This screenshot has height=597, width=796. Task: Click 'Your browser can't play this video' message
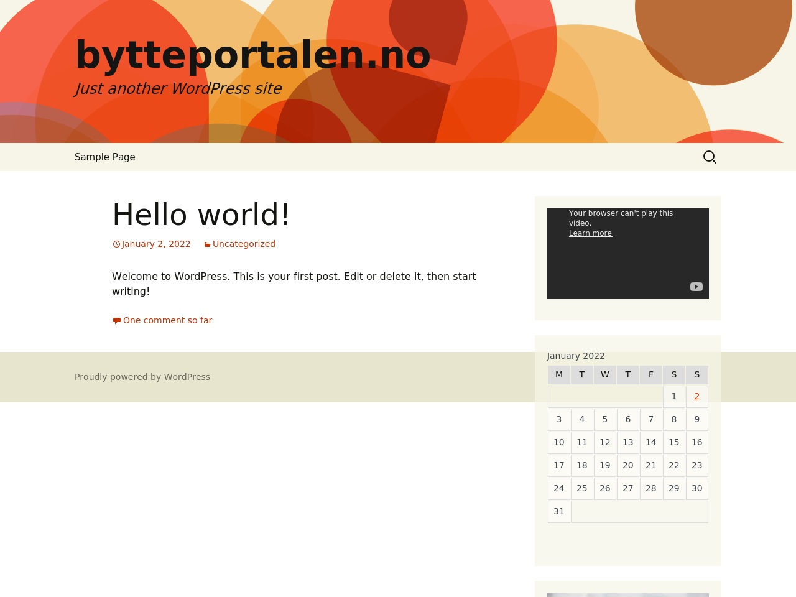click(x=621, y=218)
